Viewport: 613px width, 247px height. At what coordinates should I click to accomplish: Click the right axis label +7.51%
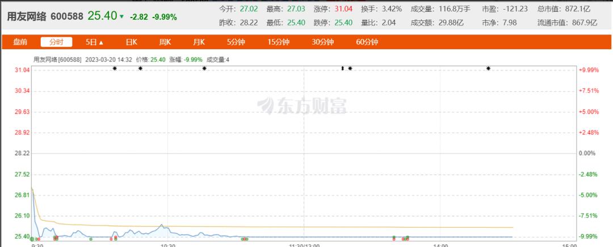pos(589,91)
